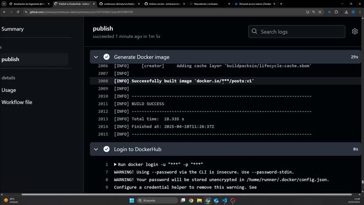Reload the page with refresh icon

coord(18,12)
